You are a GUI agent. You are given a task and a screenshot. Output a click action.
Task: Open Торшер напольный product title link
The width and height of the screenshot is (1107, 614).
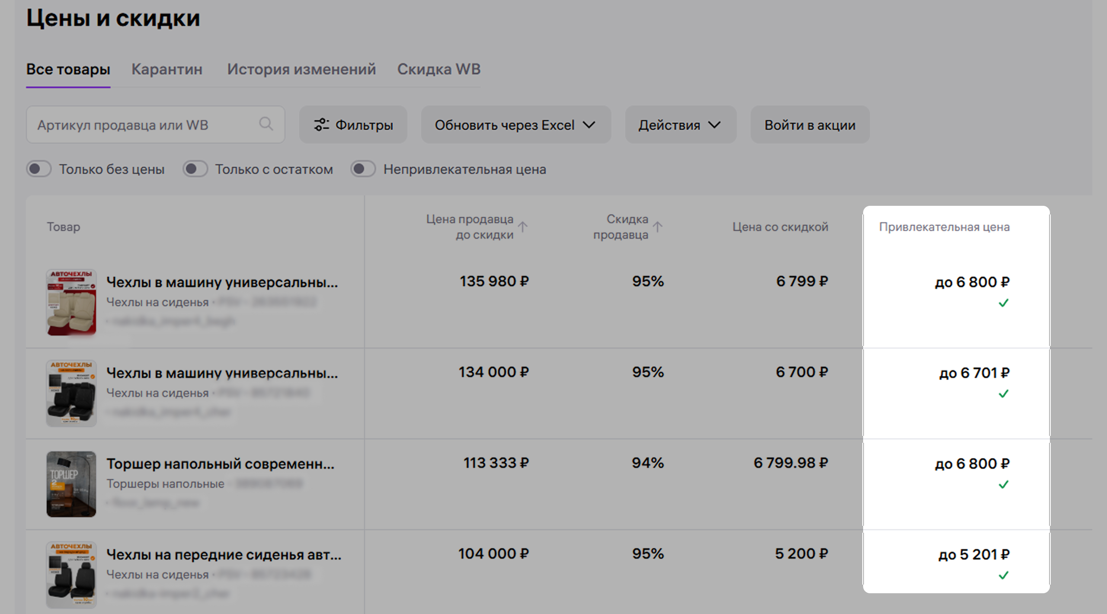click(220, 464)
